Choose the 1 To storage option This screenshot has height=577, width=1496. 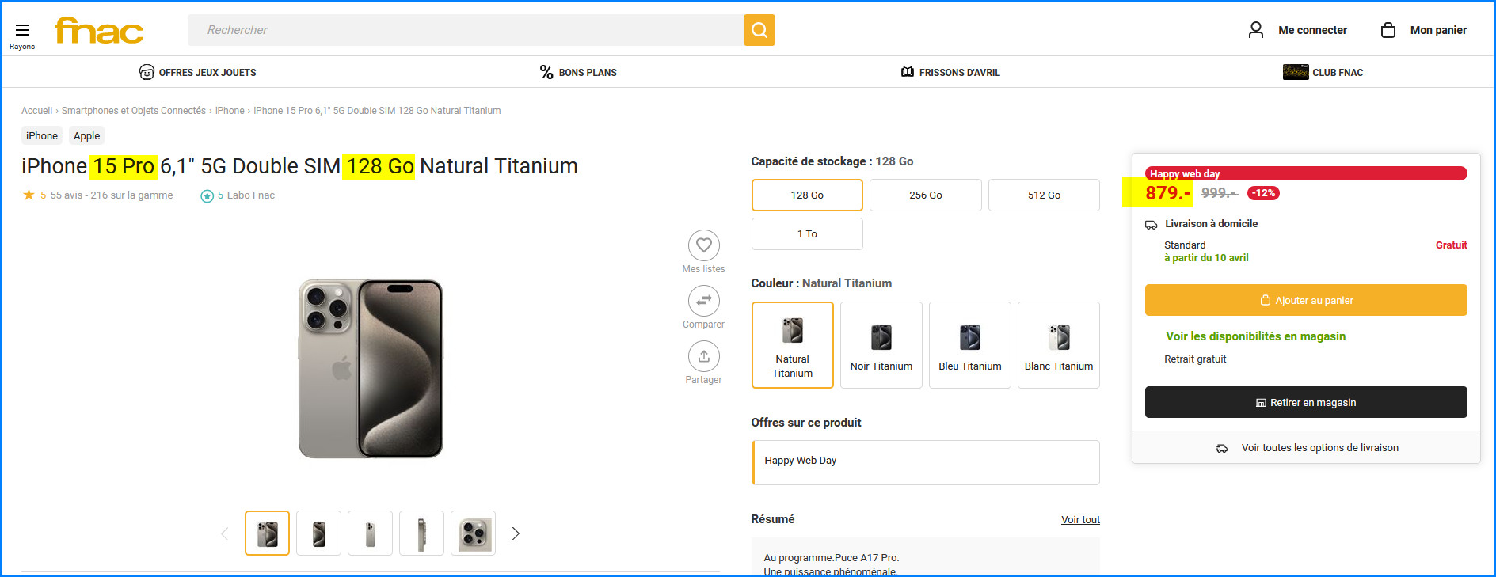pyautogui.click(x=807, y=234)
